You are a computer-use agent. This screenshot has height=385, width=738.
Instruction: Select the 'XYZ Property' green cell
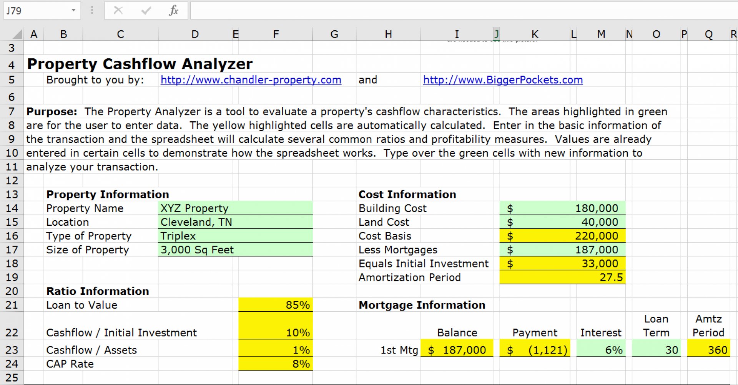pyautogui.click(x=235, y=208)
